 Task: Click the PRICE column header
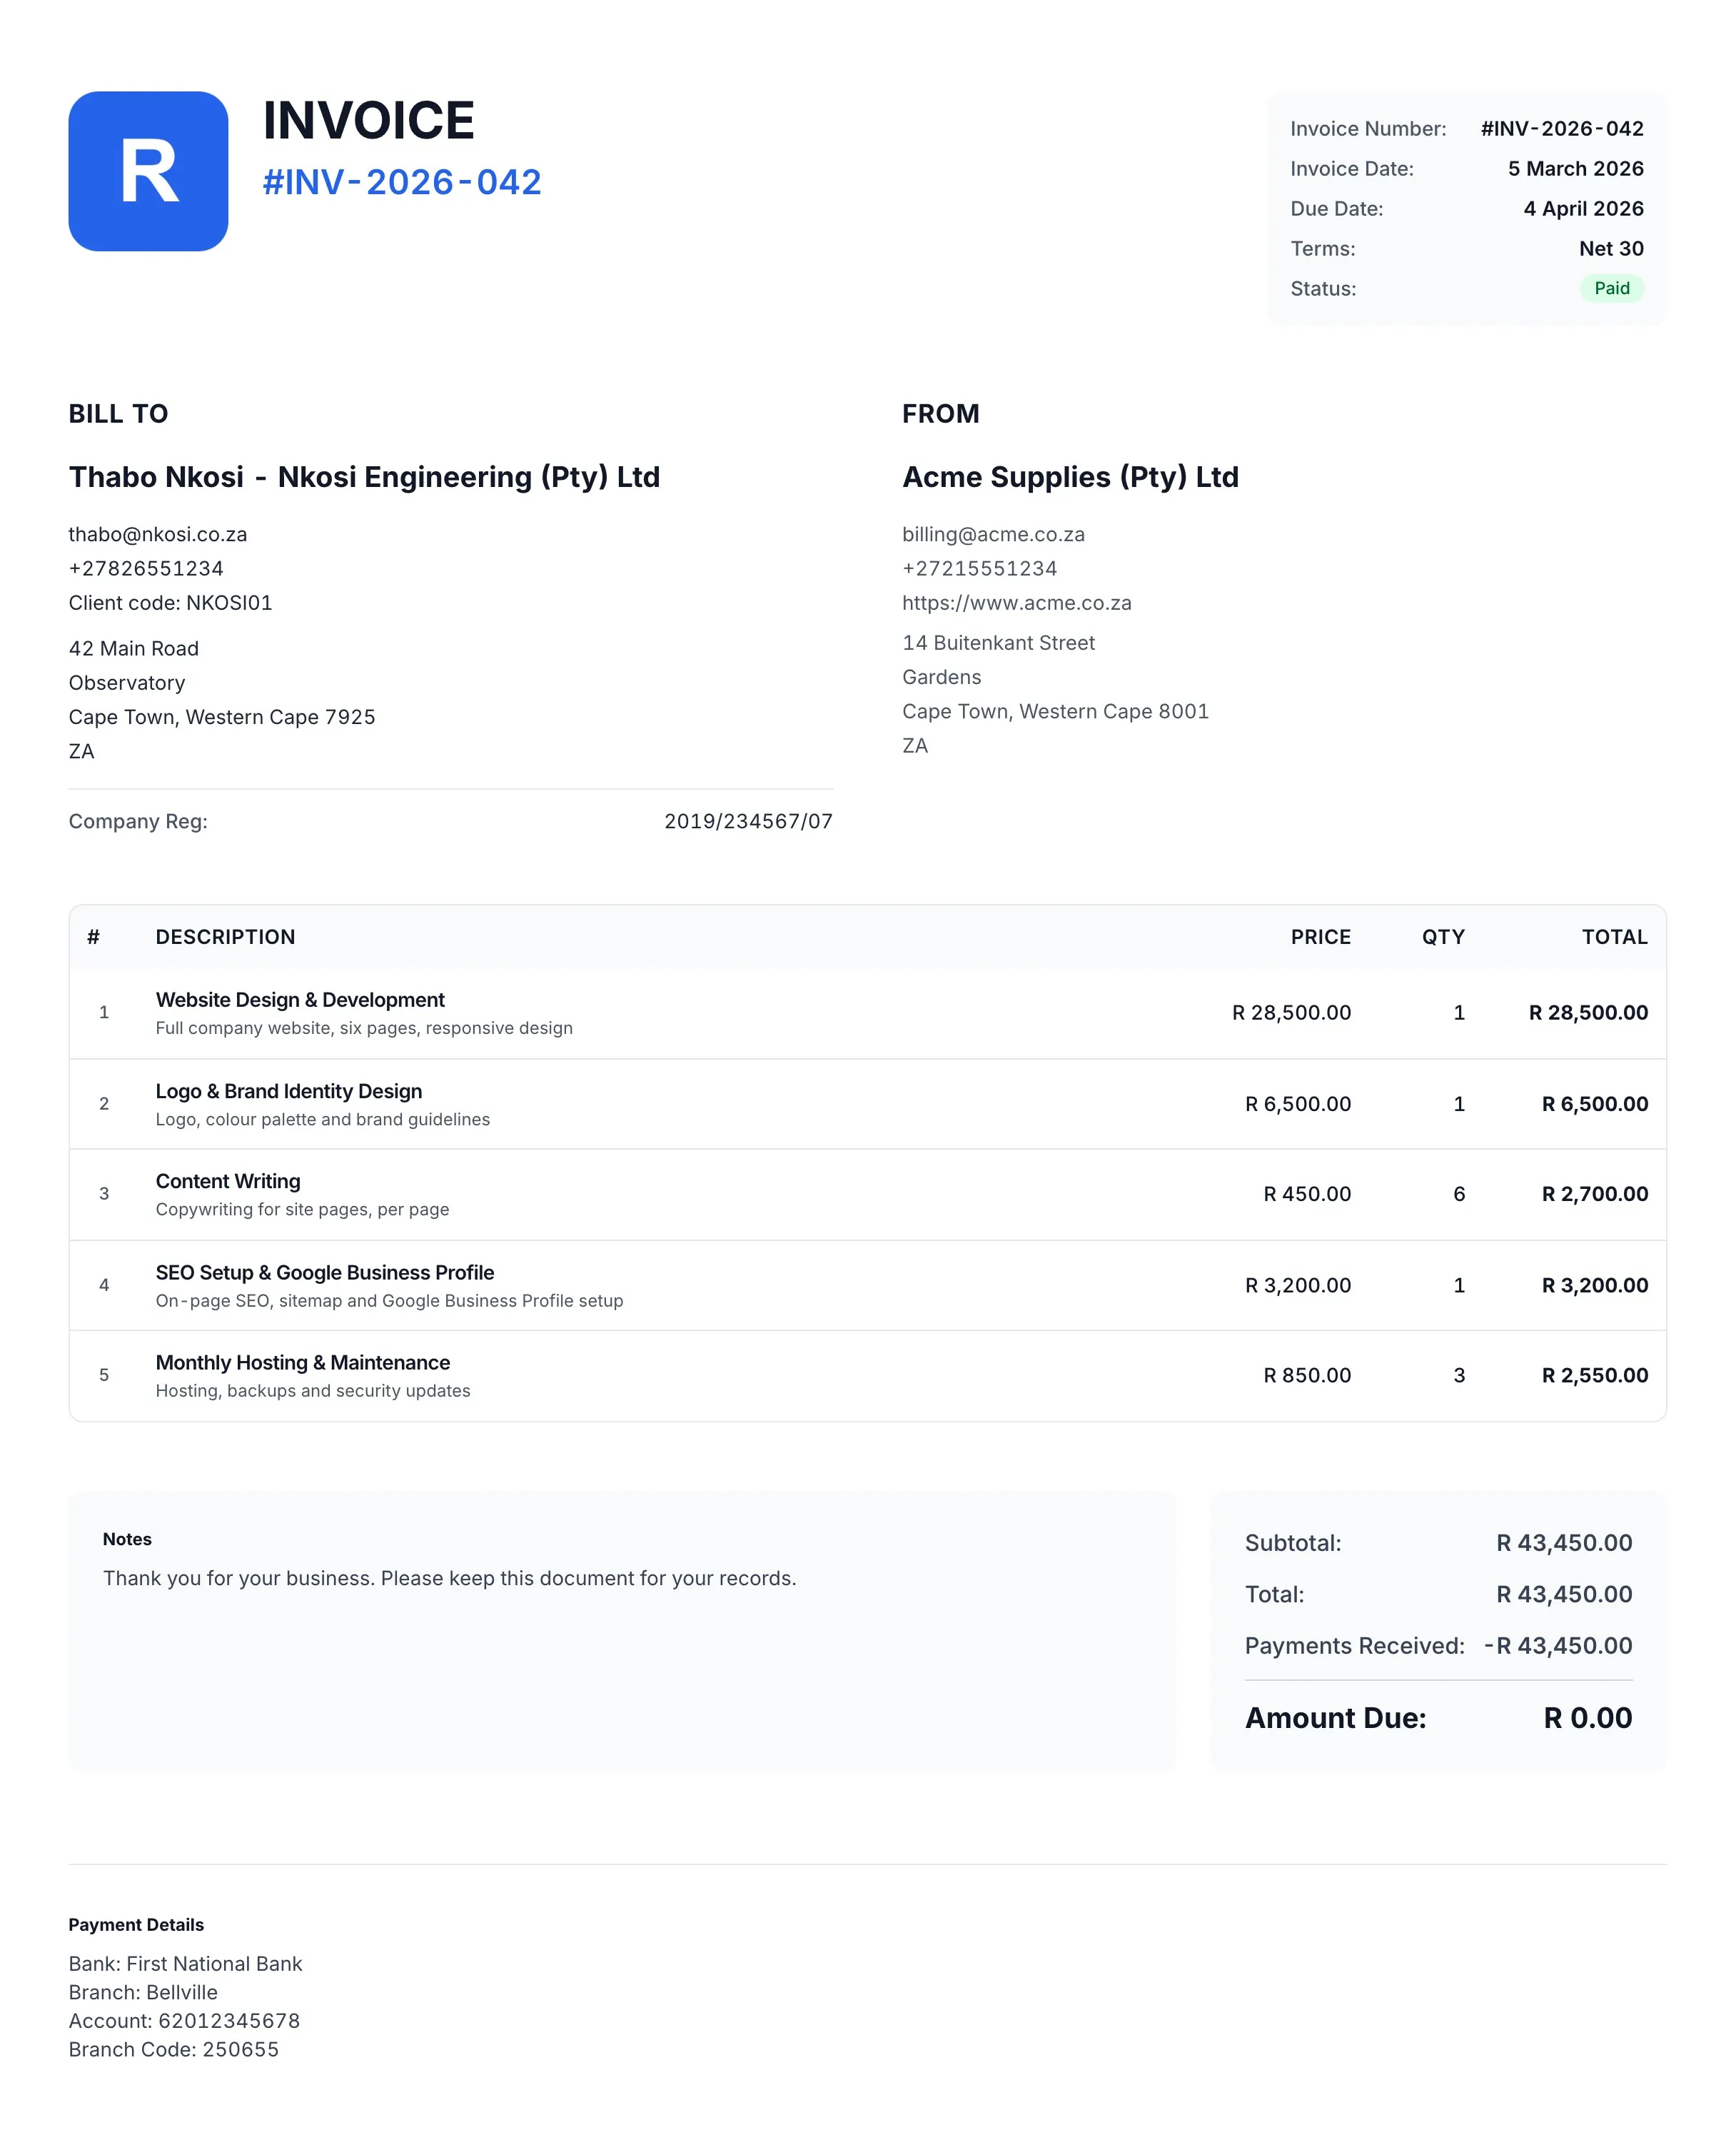[1320, 938]
